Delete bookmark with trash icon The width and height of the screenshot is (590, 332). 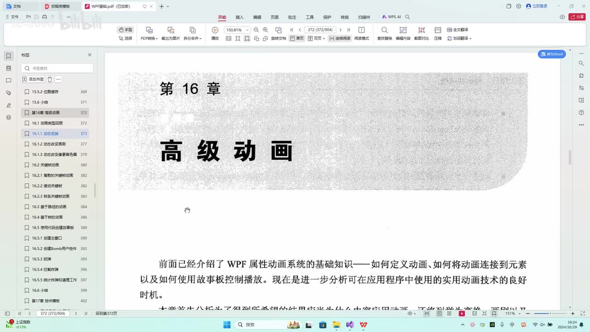50,79
